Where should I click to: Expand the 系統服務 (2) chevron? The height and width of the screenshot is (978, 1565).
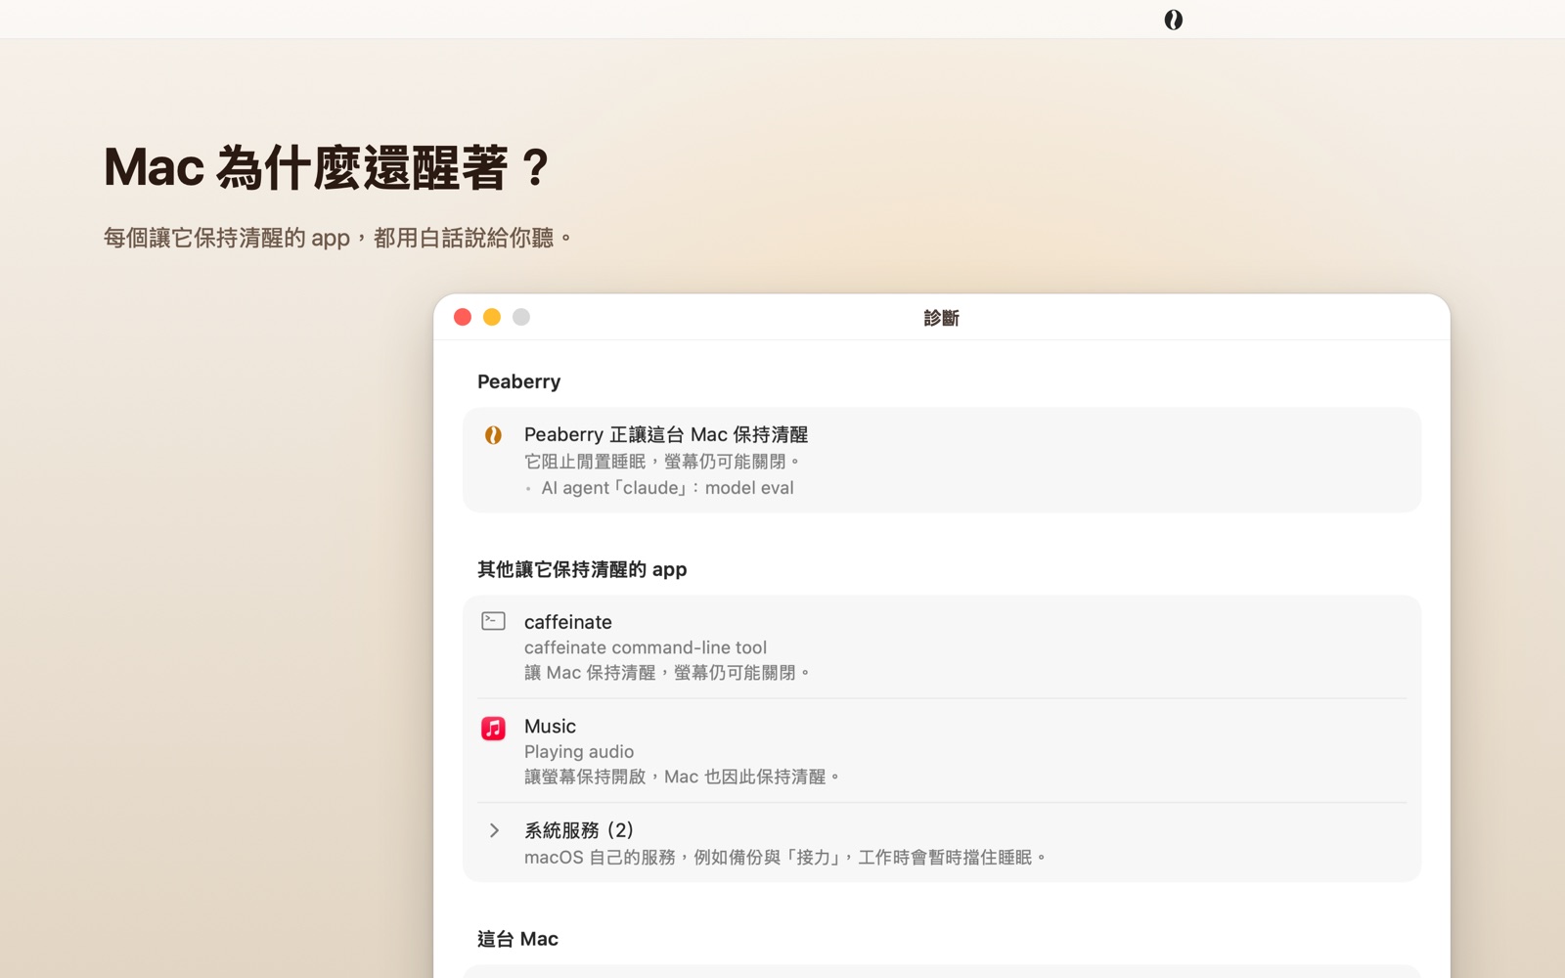coord(494,830)
